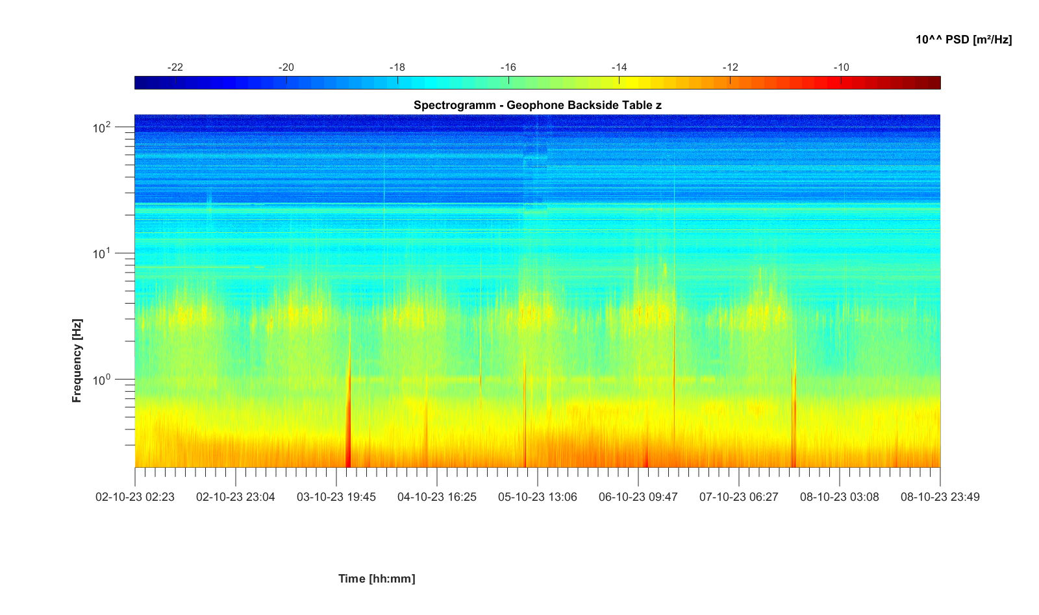Screen dimensions: 1039x615
Task: Click the dark red end of the colorbar
Action: coord(933,82)
